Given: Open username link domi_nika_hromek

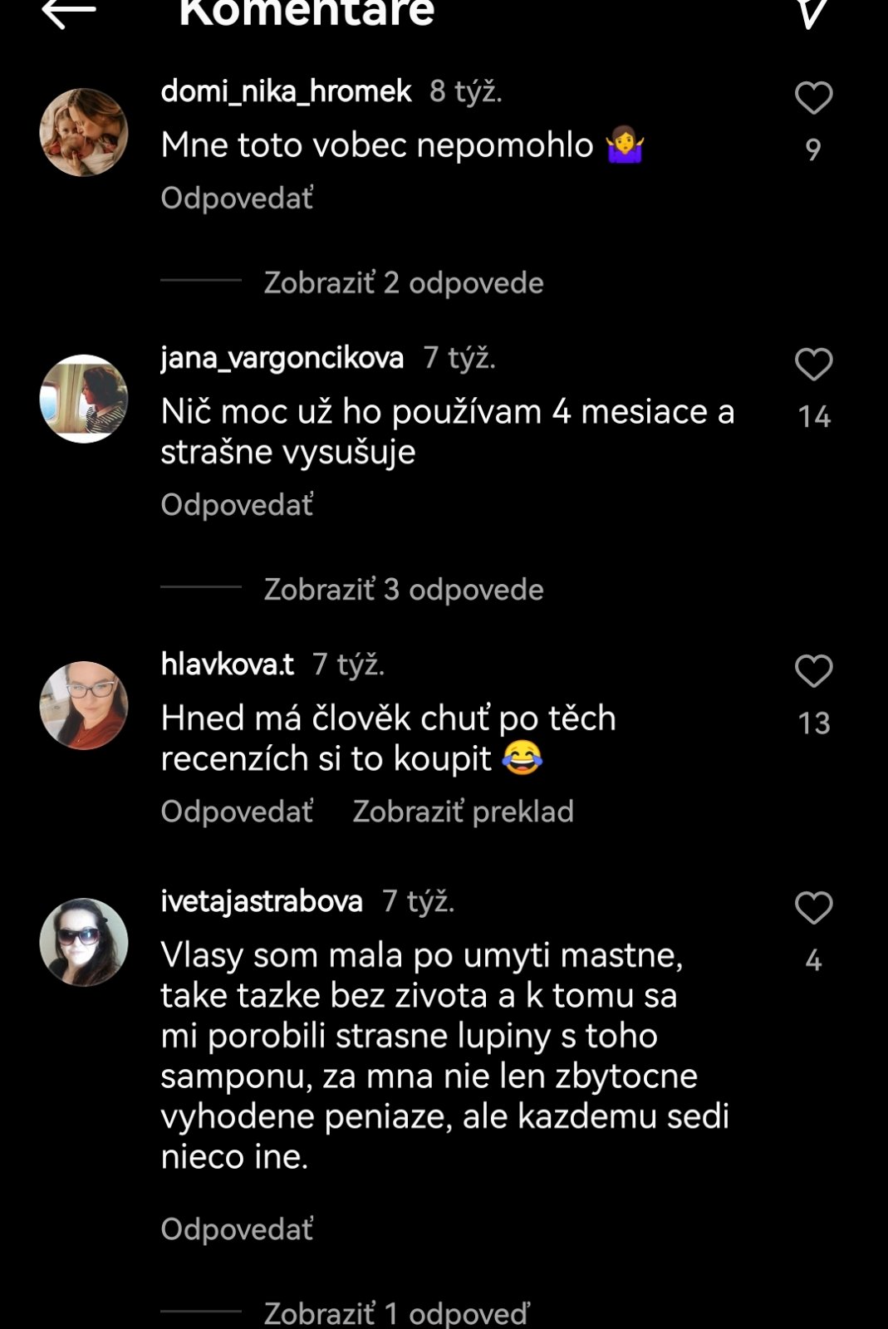Looking at the screenshot, I should pyautogui.click(x=286, y=91).
